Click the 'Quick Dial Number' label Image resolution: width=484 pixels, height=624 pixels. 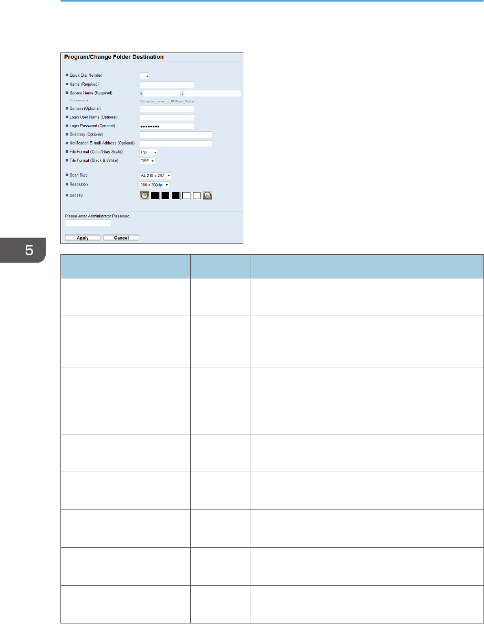[x=86, y=75]
